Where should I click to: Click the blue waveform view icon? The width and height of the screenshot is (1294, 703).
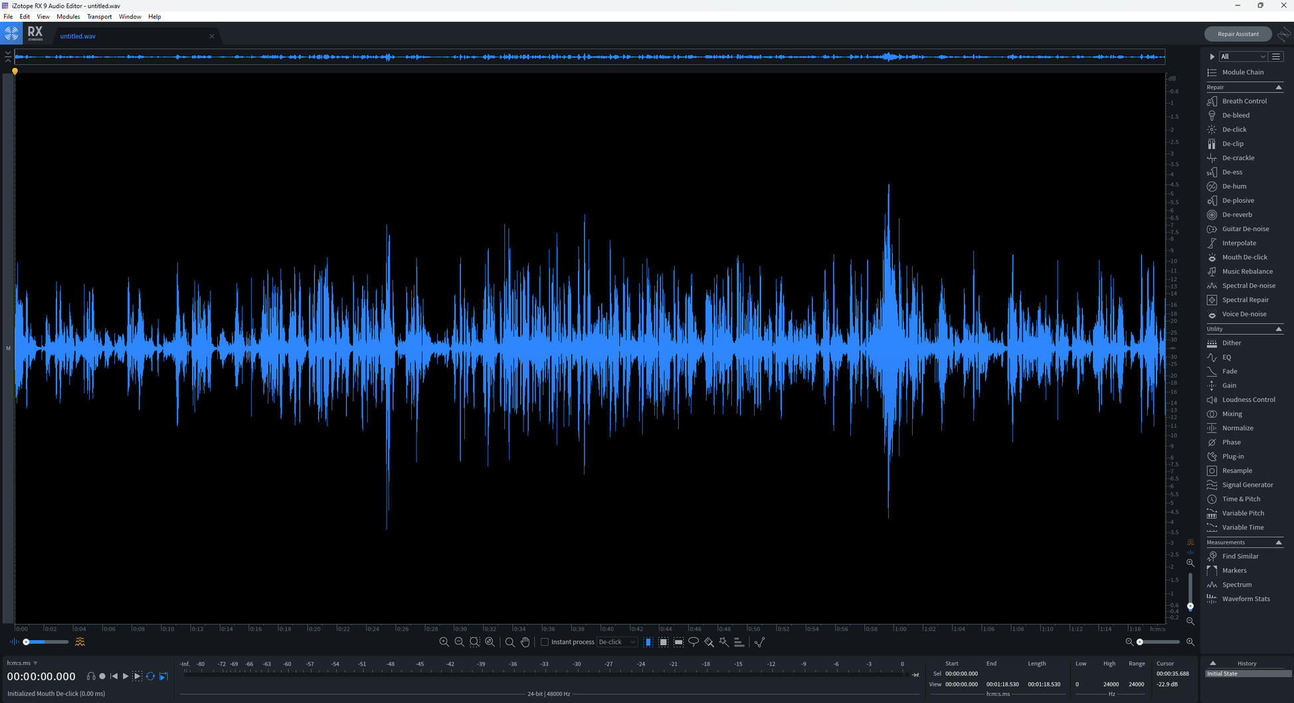click(14, 642)
